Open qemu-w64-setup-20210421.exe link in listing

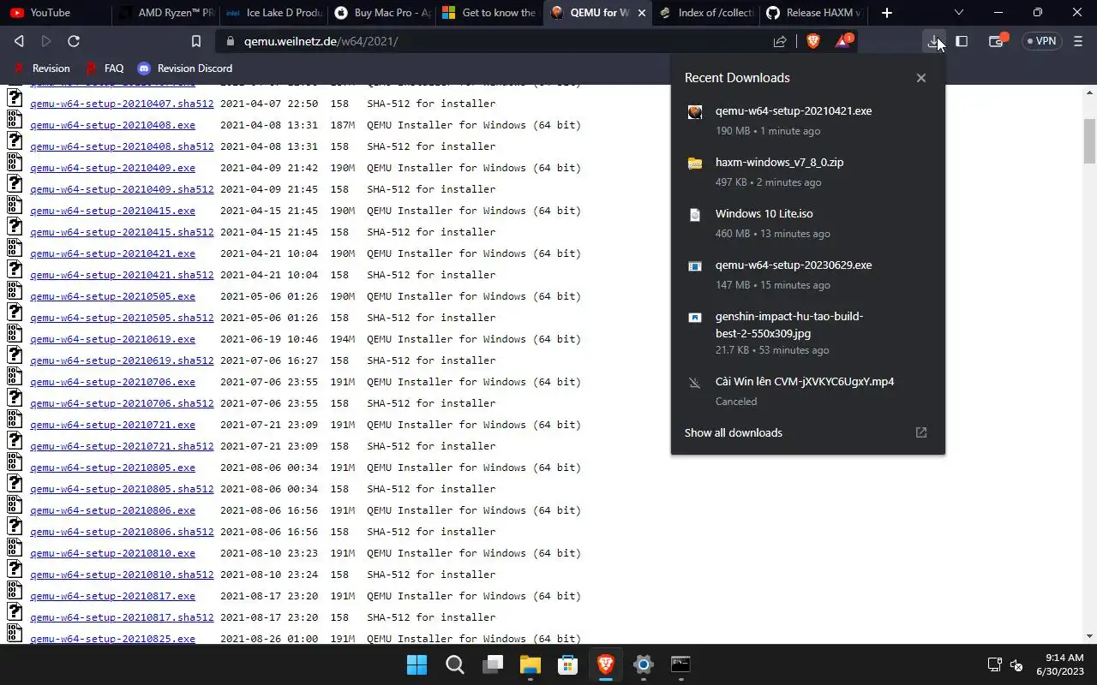(112, 253)
